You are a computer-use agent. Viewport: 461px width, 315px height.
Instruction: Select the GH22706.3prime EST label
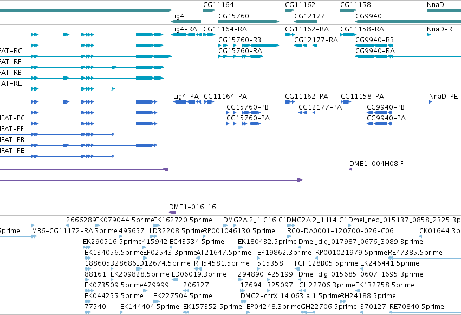(327, 285)
